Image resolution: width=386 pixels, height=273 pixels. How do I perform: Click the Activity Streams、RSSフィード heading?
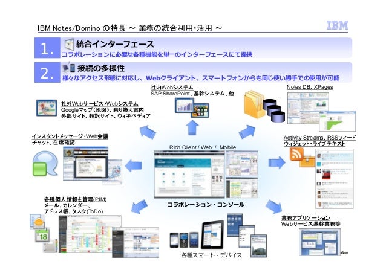(319, 138)
